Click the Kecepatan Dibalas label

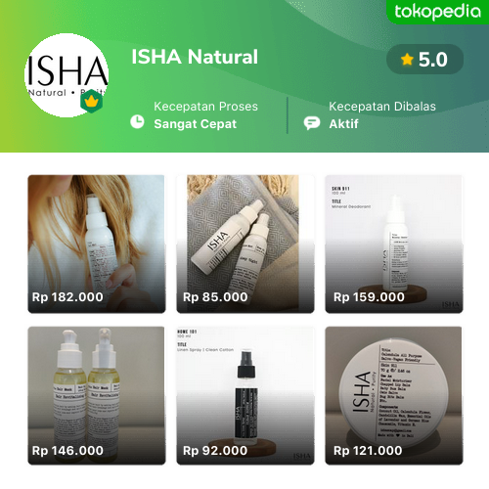(x=382, y=107)
